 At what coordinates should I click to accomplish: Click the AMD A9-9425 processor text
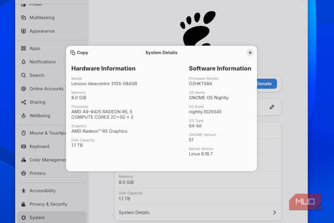coord(102,114)
